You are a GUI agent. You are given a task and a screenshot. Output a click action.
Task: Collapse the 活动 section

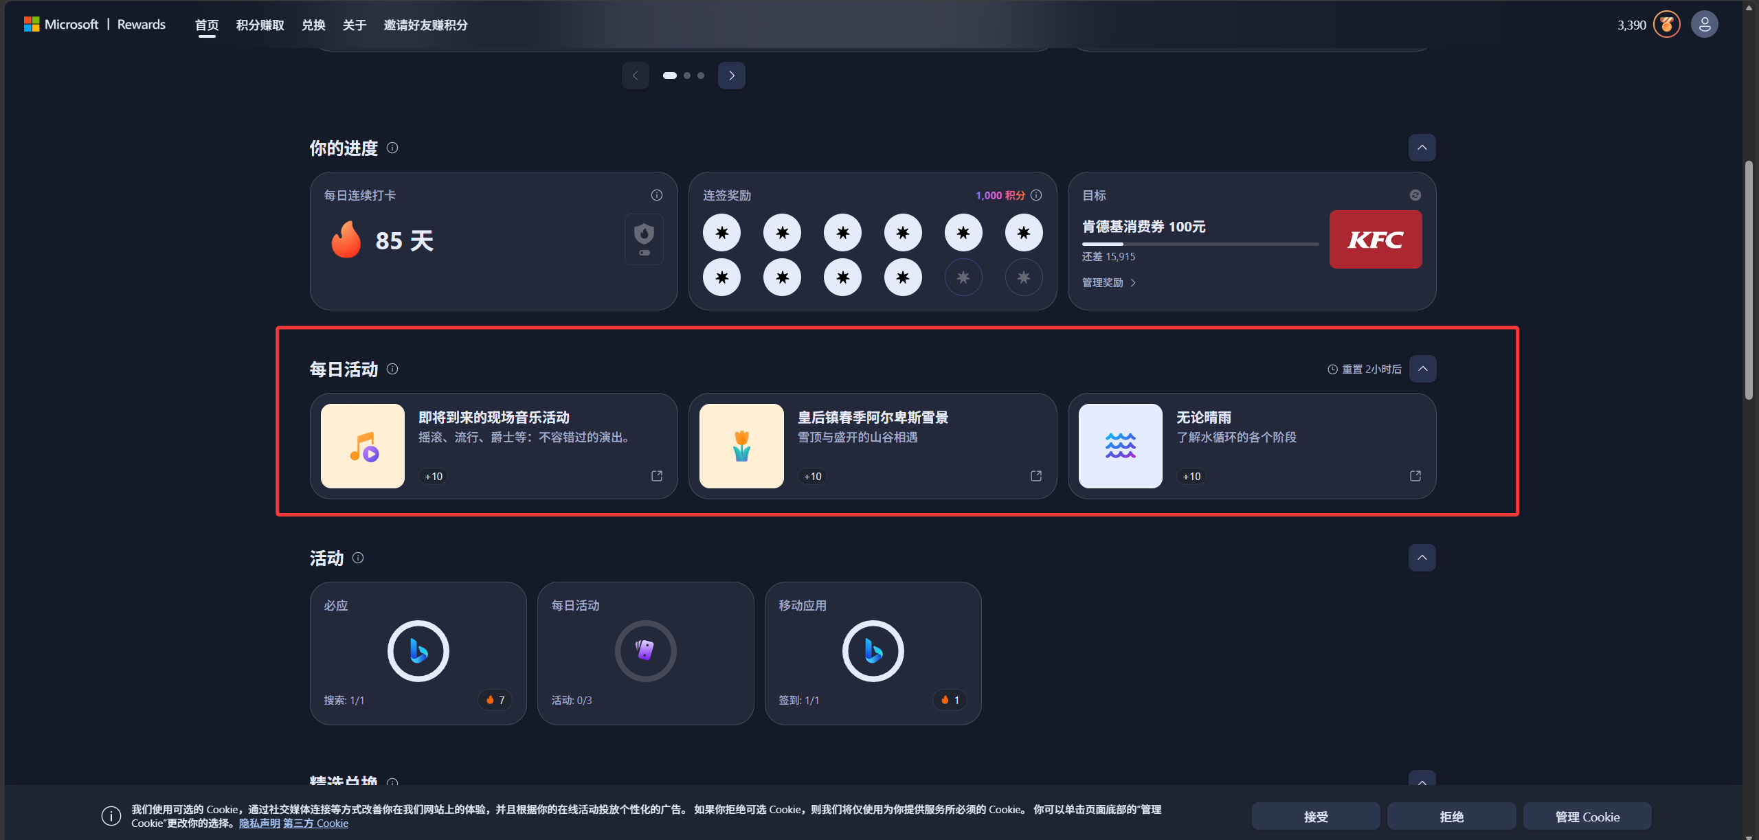tap(1422, 558)
